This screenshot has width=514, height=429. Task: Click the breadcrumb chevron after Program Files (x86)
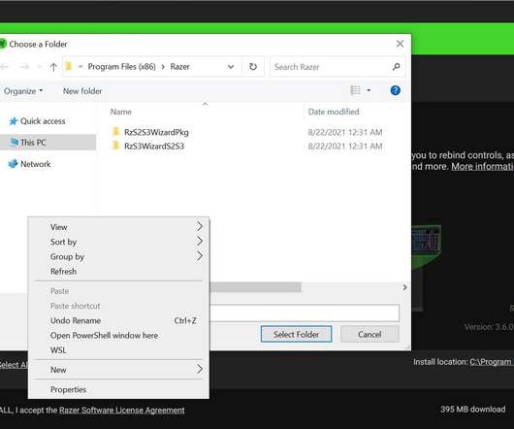(x=163, y=67)
